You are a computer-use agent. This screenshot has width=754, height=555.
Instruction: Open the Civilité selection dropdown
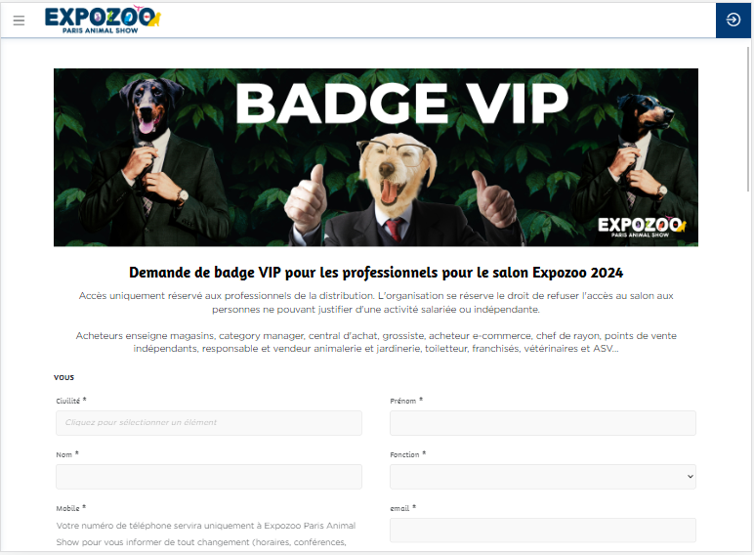pyautogui.click(x=209, y=423)
